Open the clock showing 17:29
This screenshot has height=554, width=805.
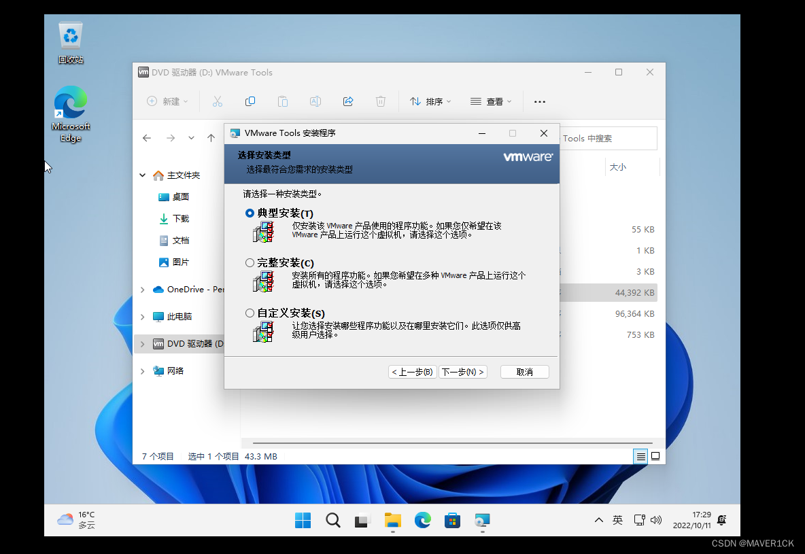point(692,520)
